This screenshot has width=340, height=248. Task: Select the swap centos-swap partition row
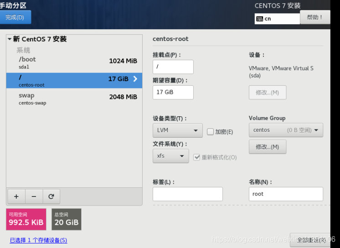pyautogui.click(x=74, y=99)
